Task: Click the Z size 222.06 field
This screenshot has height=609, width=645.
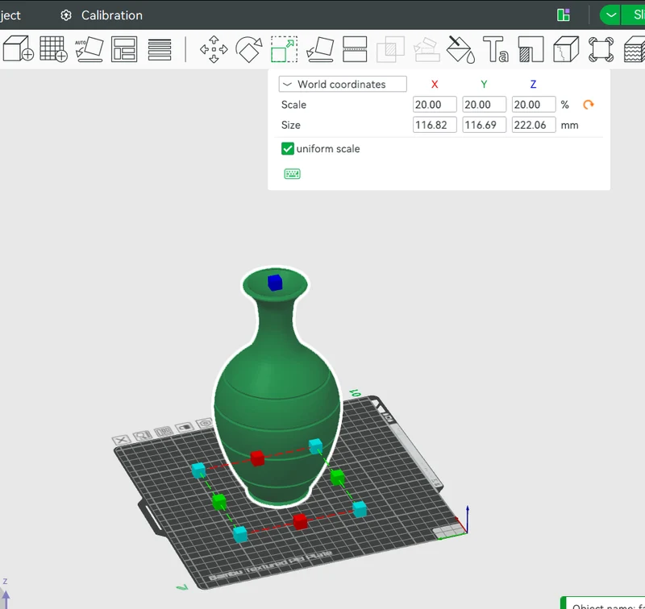Action: (534, 125)
